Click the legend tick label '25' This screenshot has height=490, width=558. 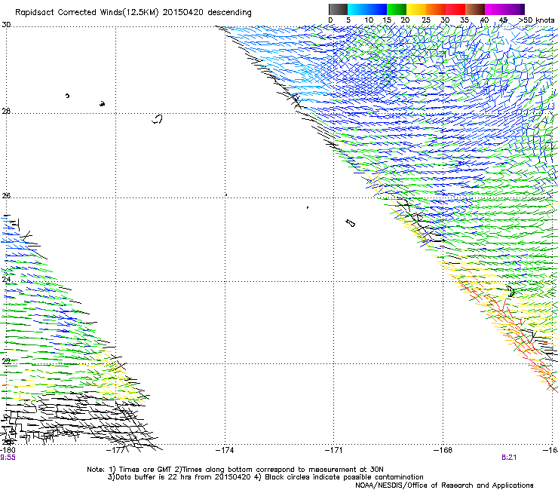click(426, 20)
